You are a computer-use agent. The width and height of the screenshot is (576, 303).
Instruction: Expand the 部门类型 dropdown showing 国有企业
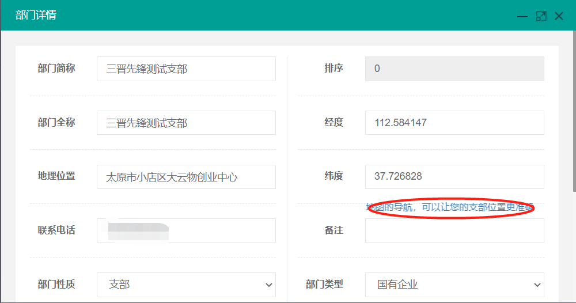point(454,285)
